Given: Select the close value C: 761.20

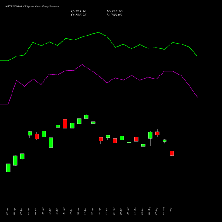Looking at the screenshot, I should click(x=79, y=12).
